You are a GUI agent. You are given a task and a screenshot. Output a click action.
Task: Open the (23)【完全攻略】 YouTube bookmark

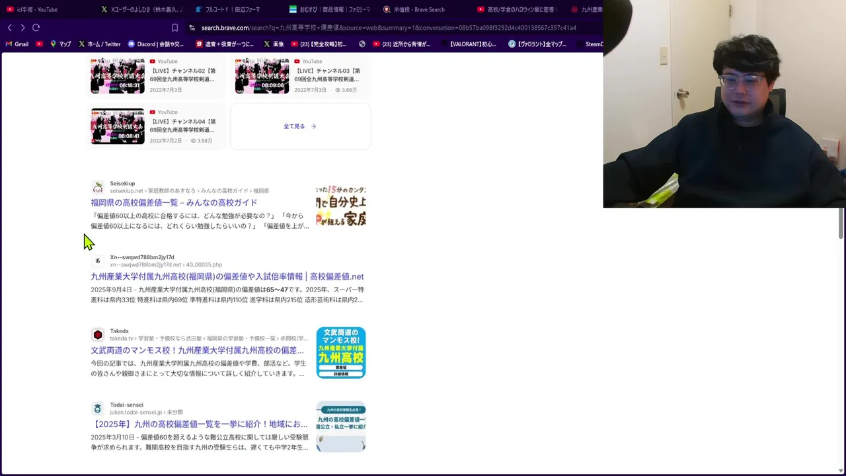(x=319, y=44)
